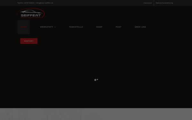Click the red KONTAKT button
Screen dimensions: 192x120
[x=29, y=41]
